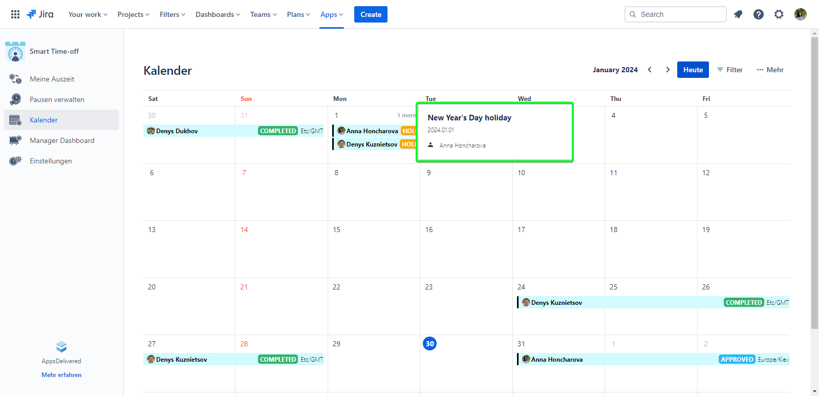Image resolution: width=819 pixels, height=396 pixels.
Task: Go to previous month arrow
Action: [x=650, y=70]
